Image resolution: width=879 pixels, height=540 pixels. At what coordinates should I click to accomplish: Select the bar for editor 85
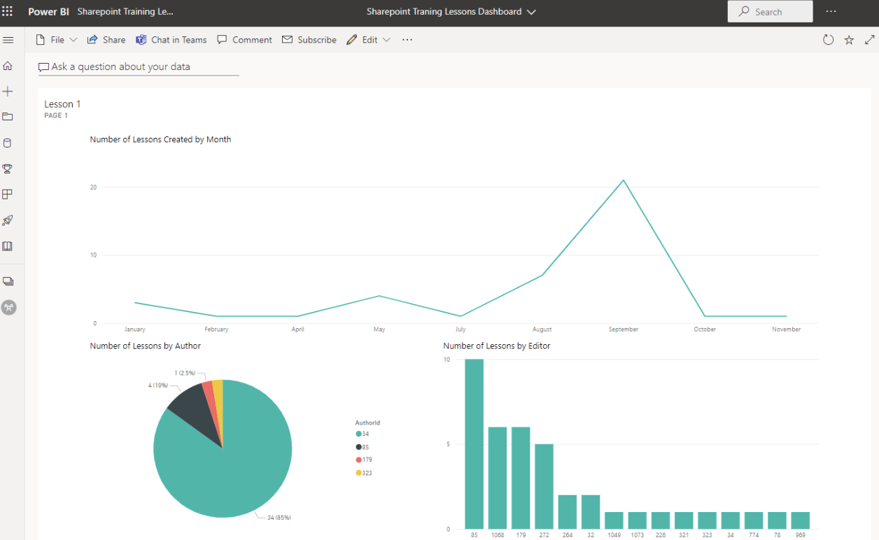474,444
